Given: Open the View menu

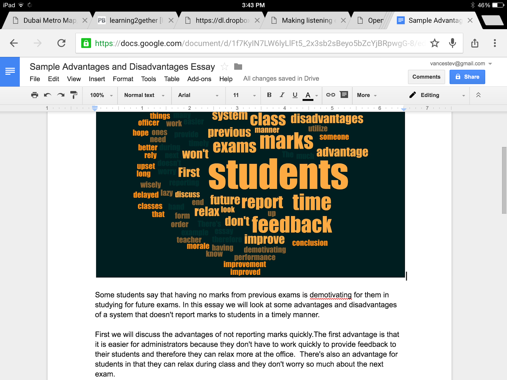Looking at the screenshot, I should tap(74, 79).
